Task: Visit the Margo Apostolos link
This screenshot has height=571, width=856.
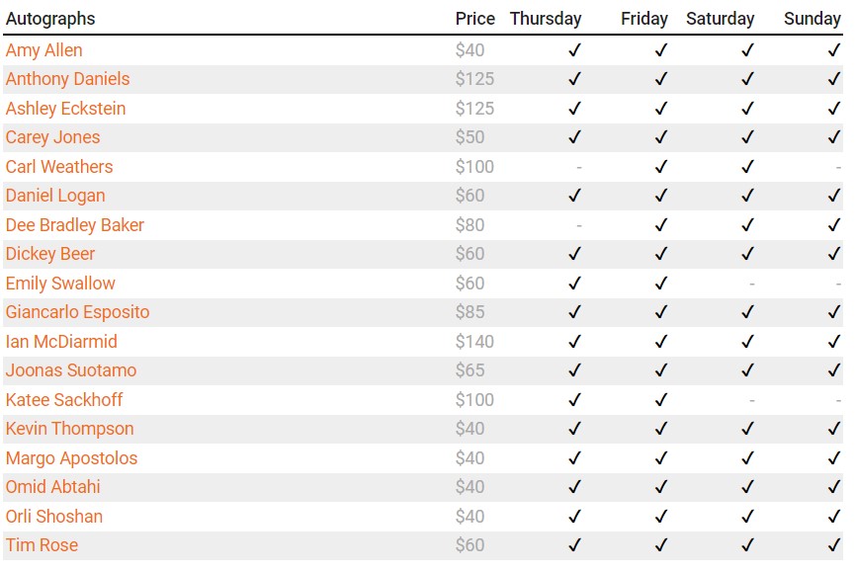Action: pyautogui.click(x=71, y=458)
